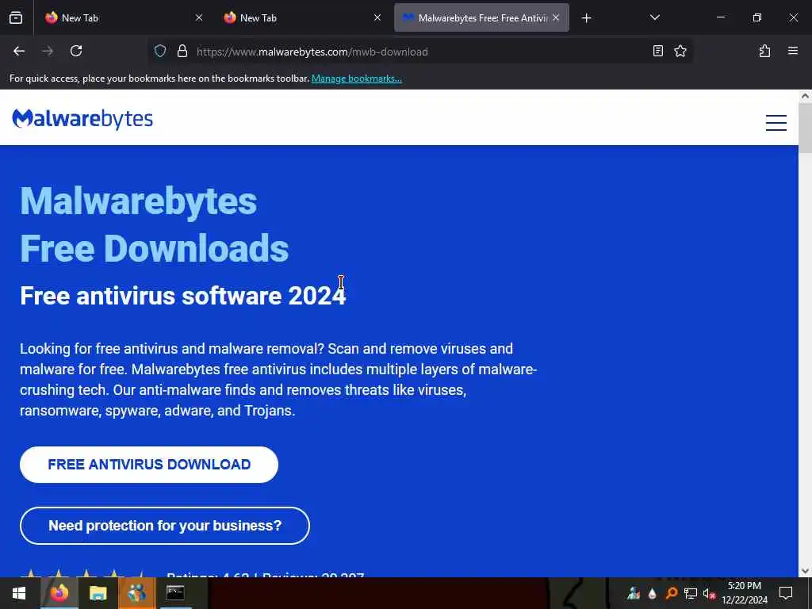Open the terminal window in taskbar
812x609 pixels.
pos(175,593)
